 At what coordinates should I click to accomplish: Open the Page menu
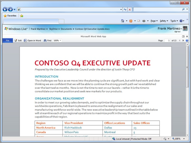point(154,21)
